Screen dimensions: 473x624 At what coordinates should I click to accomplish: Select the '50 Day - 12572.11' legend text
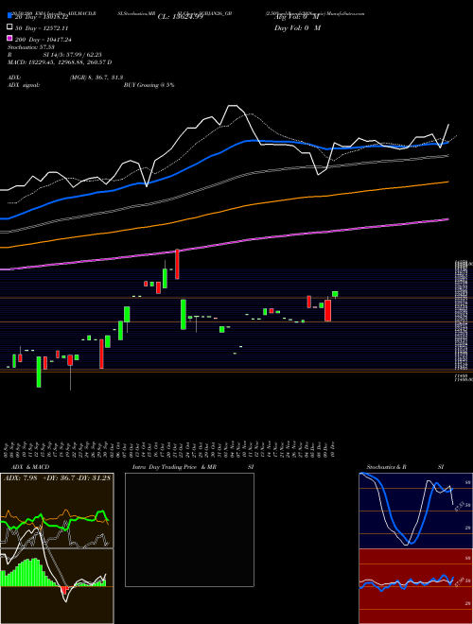(42, 28)
